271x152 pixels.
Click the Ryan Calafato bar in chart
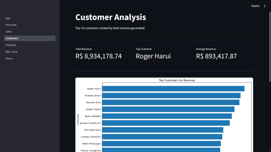(167, 116)
